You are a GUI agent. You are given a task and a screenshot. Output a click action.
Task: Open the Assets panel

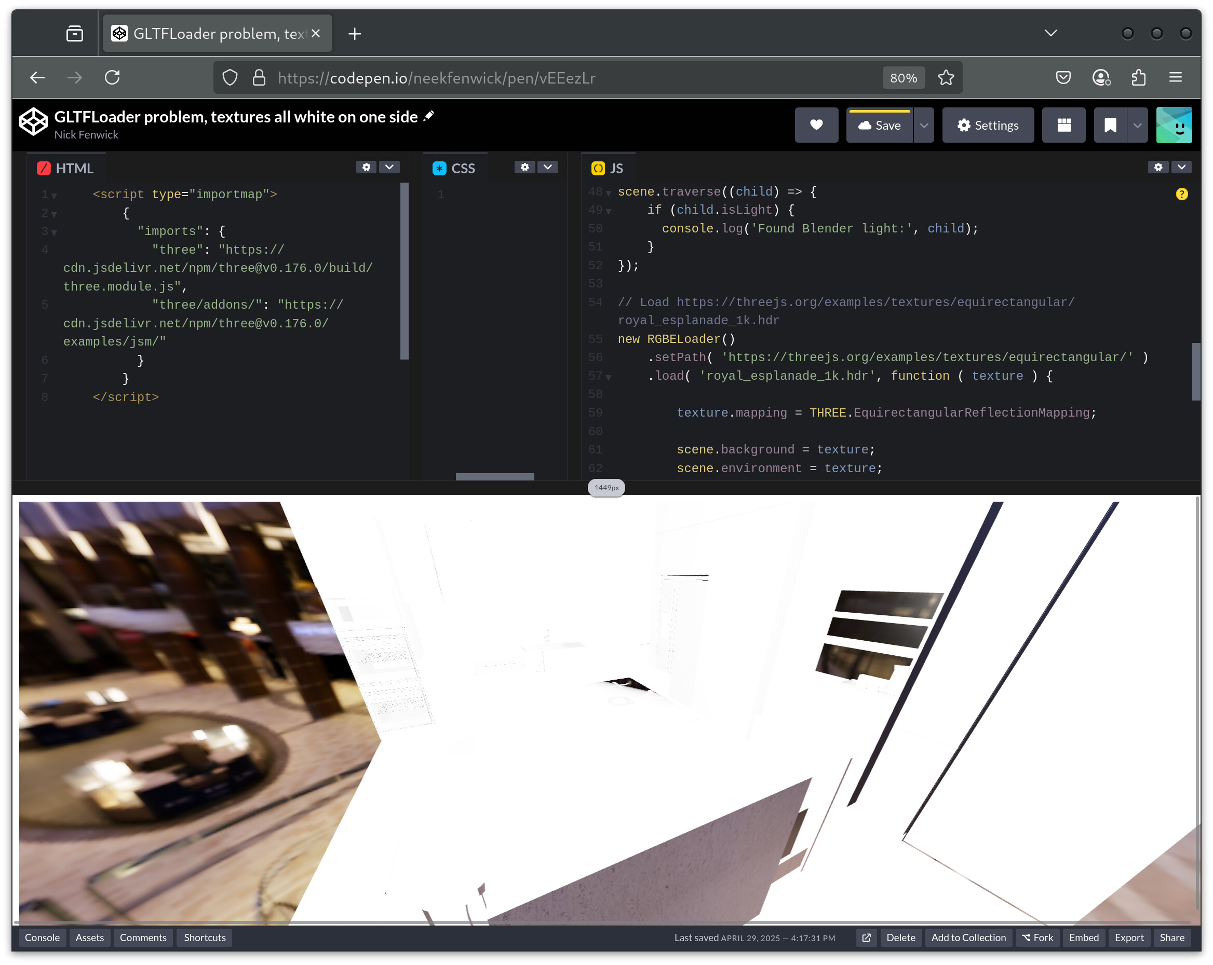89,938
